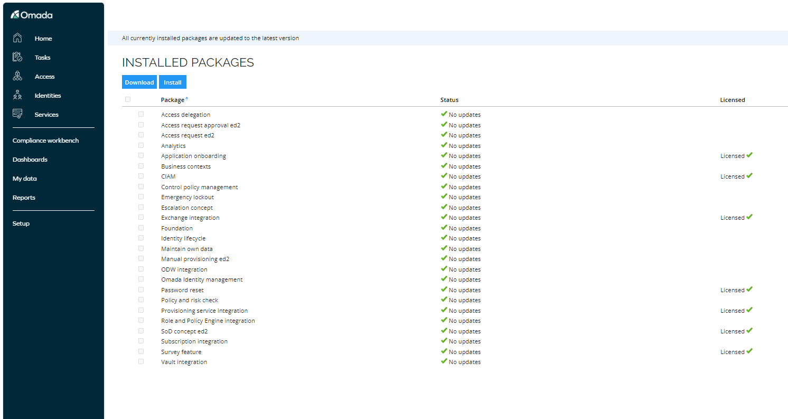Tick the Password reset checkbox
Viewport: 788px width, 419px height.
tap(141, 290)
